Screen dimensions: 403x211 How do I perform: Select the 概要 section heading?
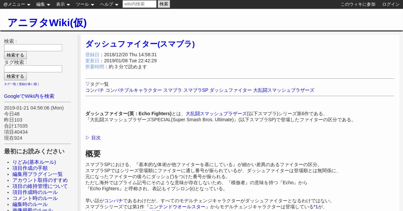93,154
